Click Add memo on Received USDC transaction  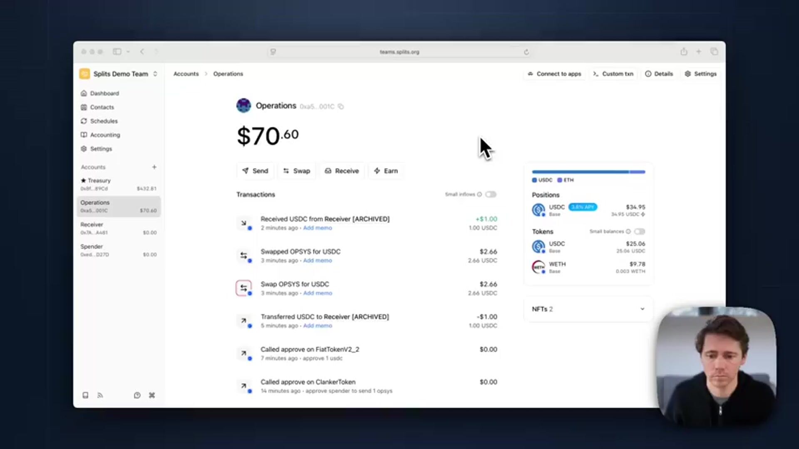pos(318,228)
